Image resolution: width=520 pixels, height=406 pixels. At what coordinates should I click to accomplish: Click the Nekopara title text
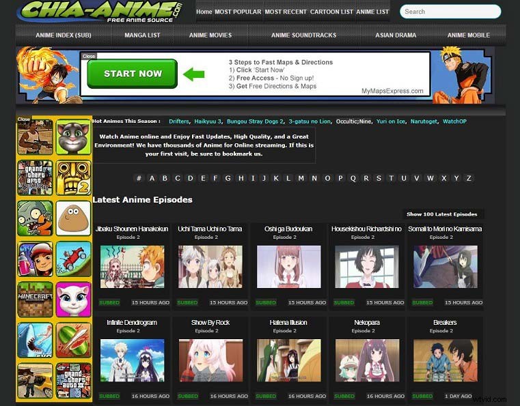pos(367,322)
